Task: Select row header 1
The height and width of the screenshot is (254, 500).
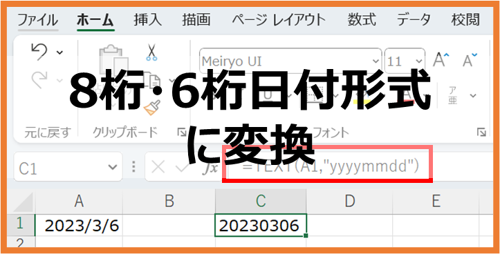Action: (x=21, y=225)
